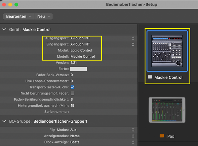This screenshot has height=146, width=198.
Task: Click the Fader Bank-Versatz value 0
Action: coord(71,75)
